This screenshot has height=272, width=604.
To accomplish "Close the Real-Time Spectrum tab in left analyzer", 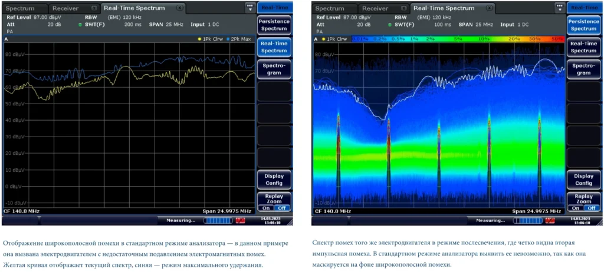I will [179, 8].
